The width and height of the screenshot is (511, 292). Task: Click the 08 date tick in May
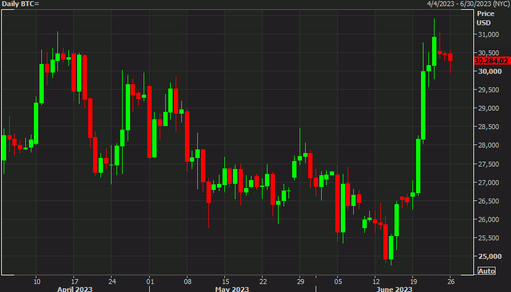pos(188,282)
